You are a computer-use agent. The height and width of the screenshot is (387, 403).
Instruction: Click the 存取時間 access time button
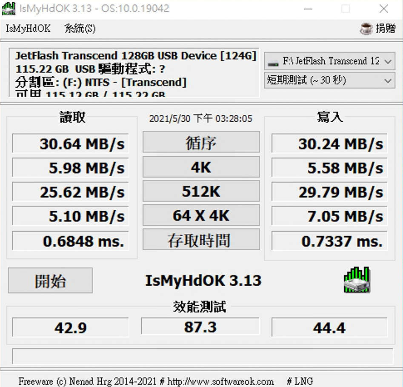click(x=201, y=240)
